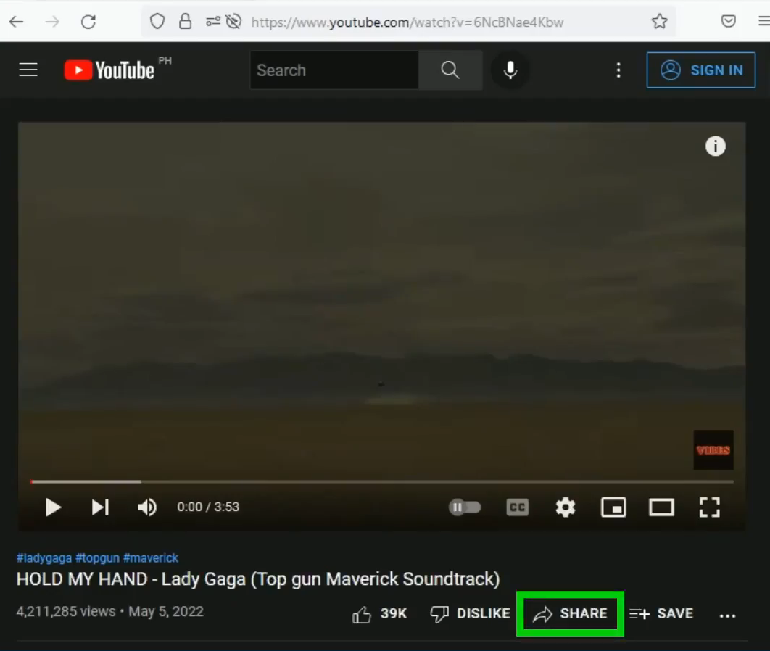This screenshot has height=651, width=770.
Task: Open YouTube settings gear in the player
Action: (x=565, y=507)
